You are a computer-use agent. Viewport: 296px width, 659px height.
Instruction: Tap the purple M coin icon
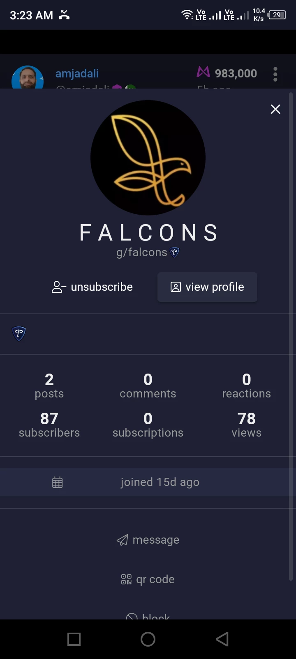tap(203, 72)
